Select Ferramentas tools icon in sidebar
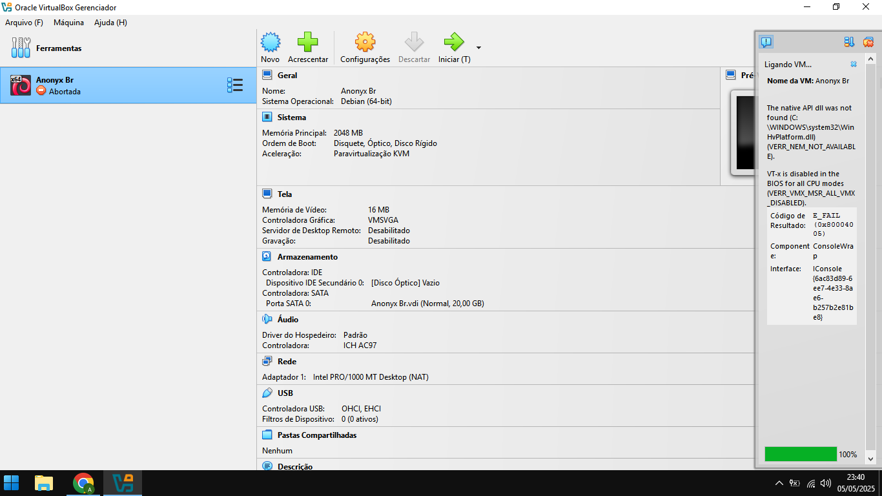The image size is (882, 496). (x=21, y=48)
